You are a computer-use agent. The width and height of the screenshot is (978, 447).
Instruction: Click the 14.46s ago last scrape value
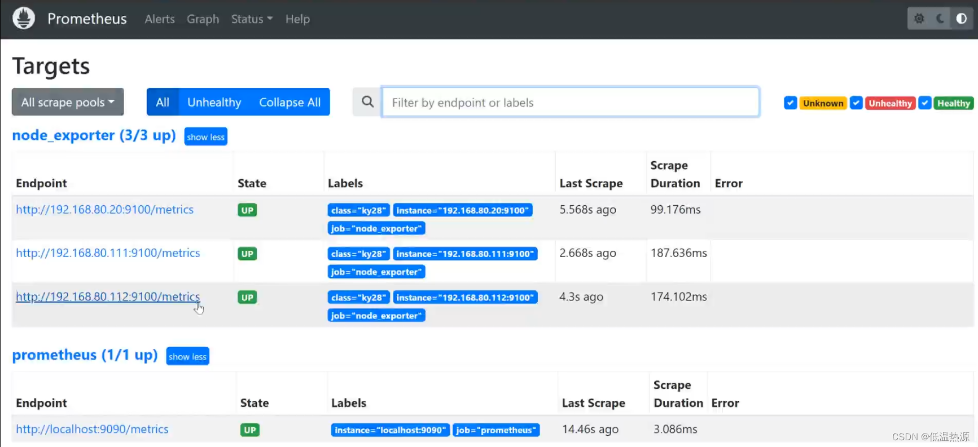click(590, 429)
